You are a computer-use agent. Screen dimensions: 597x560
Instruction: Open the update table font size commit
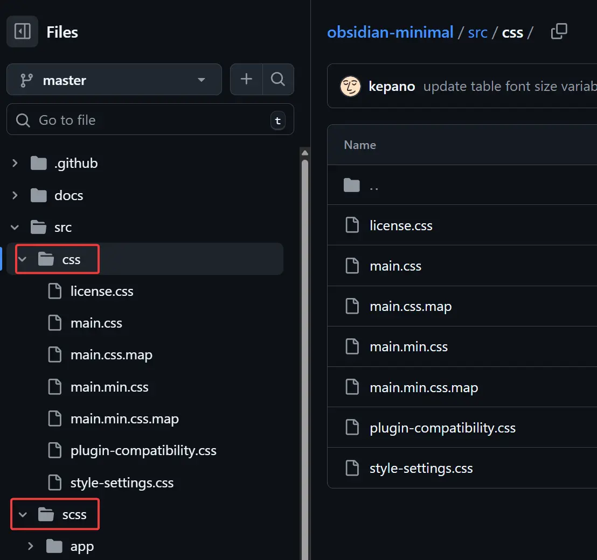(510, 86)
